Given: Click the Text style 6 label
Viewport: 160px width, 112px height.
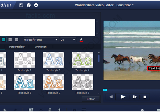Looking at the screenshot, I should (24, 93).
